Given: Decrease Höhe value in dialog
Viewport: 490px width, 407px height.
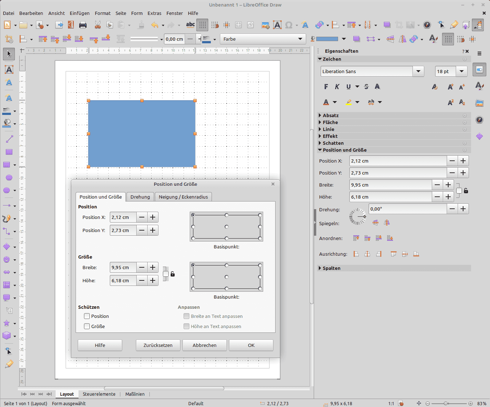Looking at the screenshot, I should [x=142, y=280].
